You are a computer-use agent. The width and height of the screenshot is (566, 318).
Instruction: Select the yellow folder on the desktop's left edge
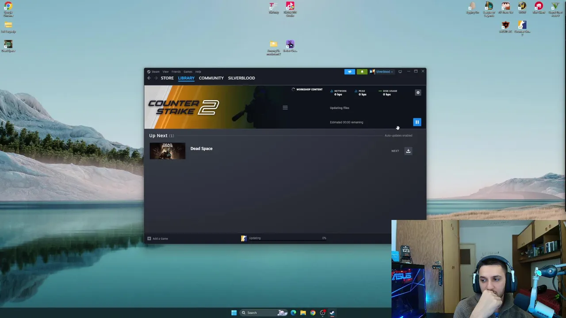(x=8, y=27)
